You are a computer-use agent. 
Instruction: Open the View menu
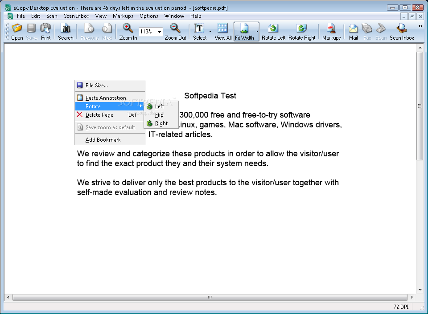click(101, 16)
